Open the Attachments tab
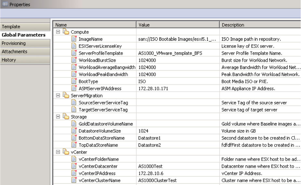The width and height of the screenshot is (301, 185). click(14, 52)
